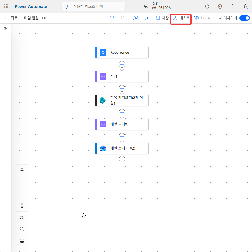Click the flow name 마감 알림_EDU
The height and width of the screenshot is (252, 252).
tap(36, 18)
